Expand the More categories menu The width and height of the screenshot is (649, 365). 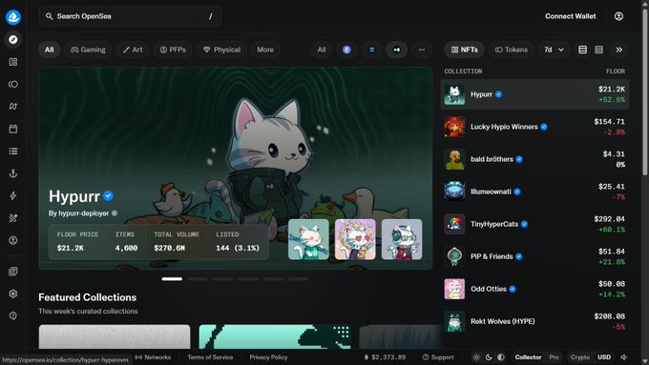[x=265, y=50]
